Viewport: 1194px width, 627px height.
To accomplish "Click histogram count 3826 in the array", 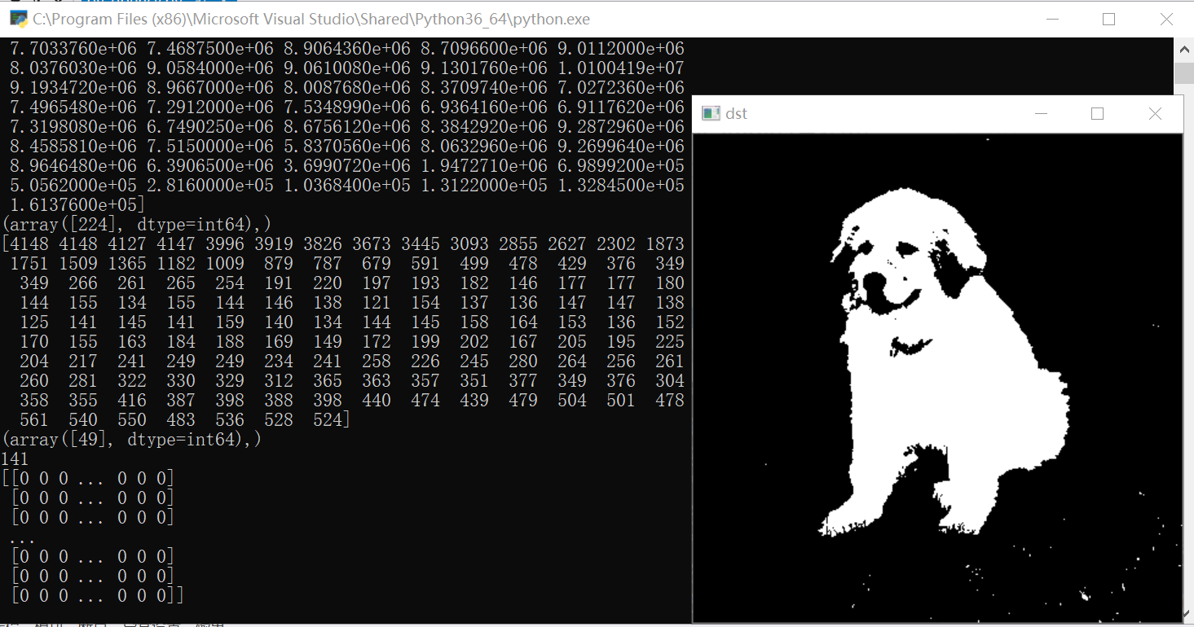I will [323, 243].
